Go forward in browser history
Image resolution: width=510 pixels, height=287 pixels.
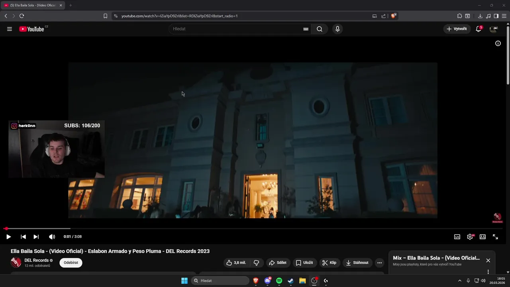tap(14, 16)
